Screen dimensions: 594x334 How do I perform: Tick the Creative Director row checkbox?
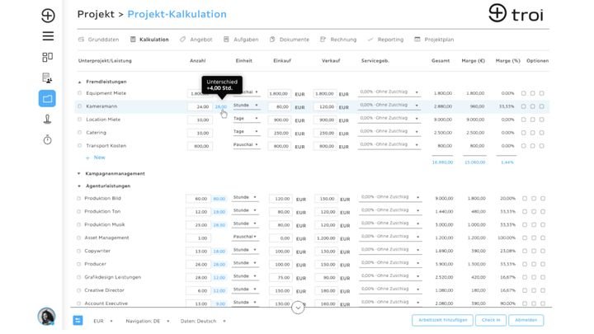point(79,290)
